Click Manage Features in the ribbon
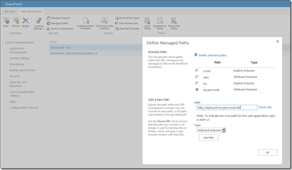The height and width of the screenshot is (170, 292). [x=58, y=18]
